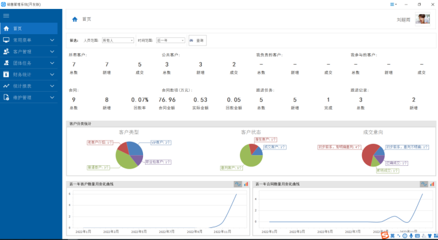The width and height of the screenshot is (438, 240).
Task: Open the 时间范围 dropdown showing 近一年
Action: [x=170, y=41]
